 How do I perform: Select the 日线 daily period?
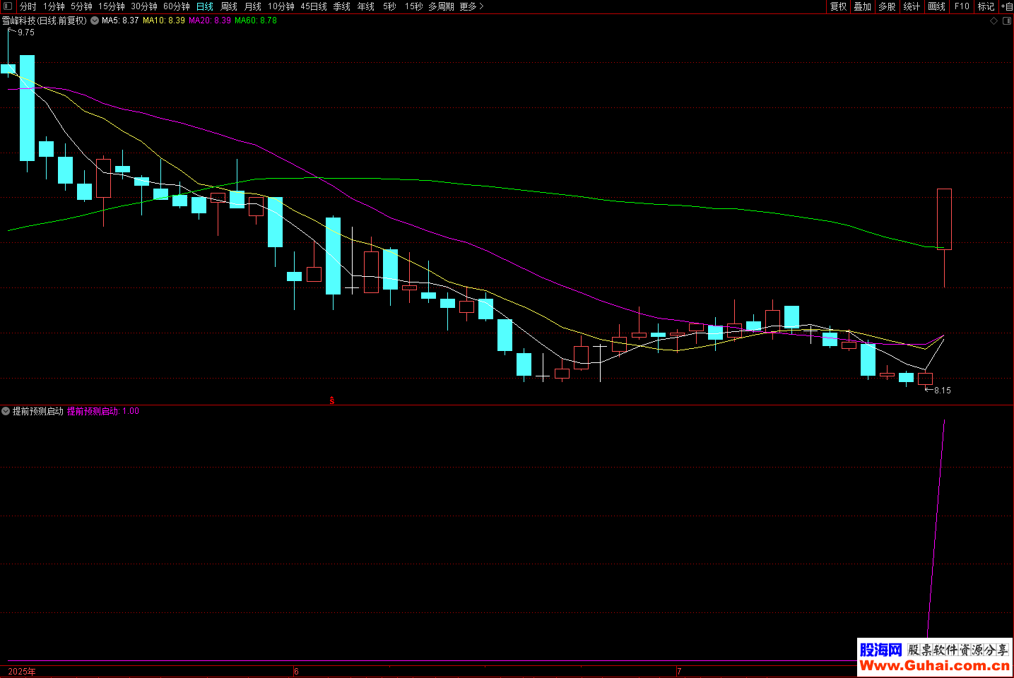coord(205,6)
